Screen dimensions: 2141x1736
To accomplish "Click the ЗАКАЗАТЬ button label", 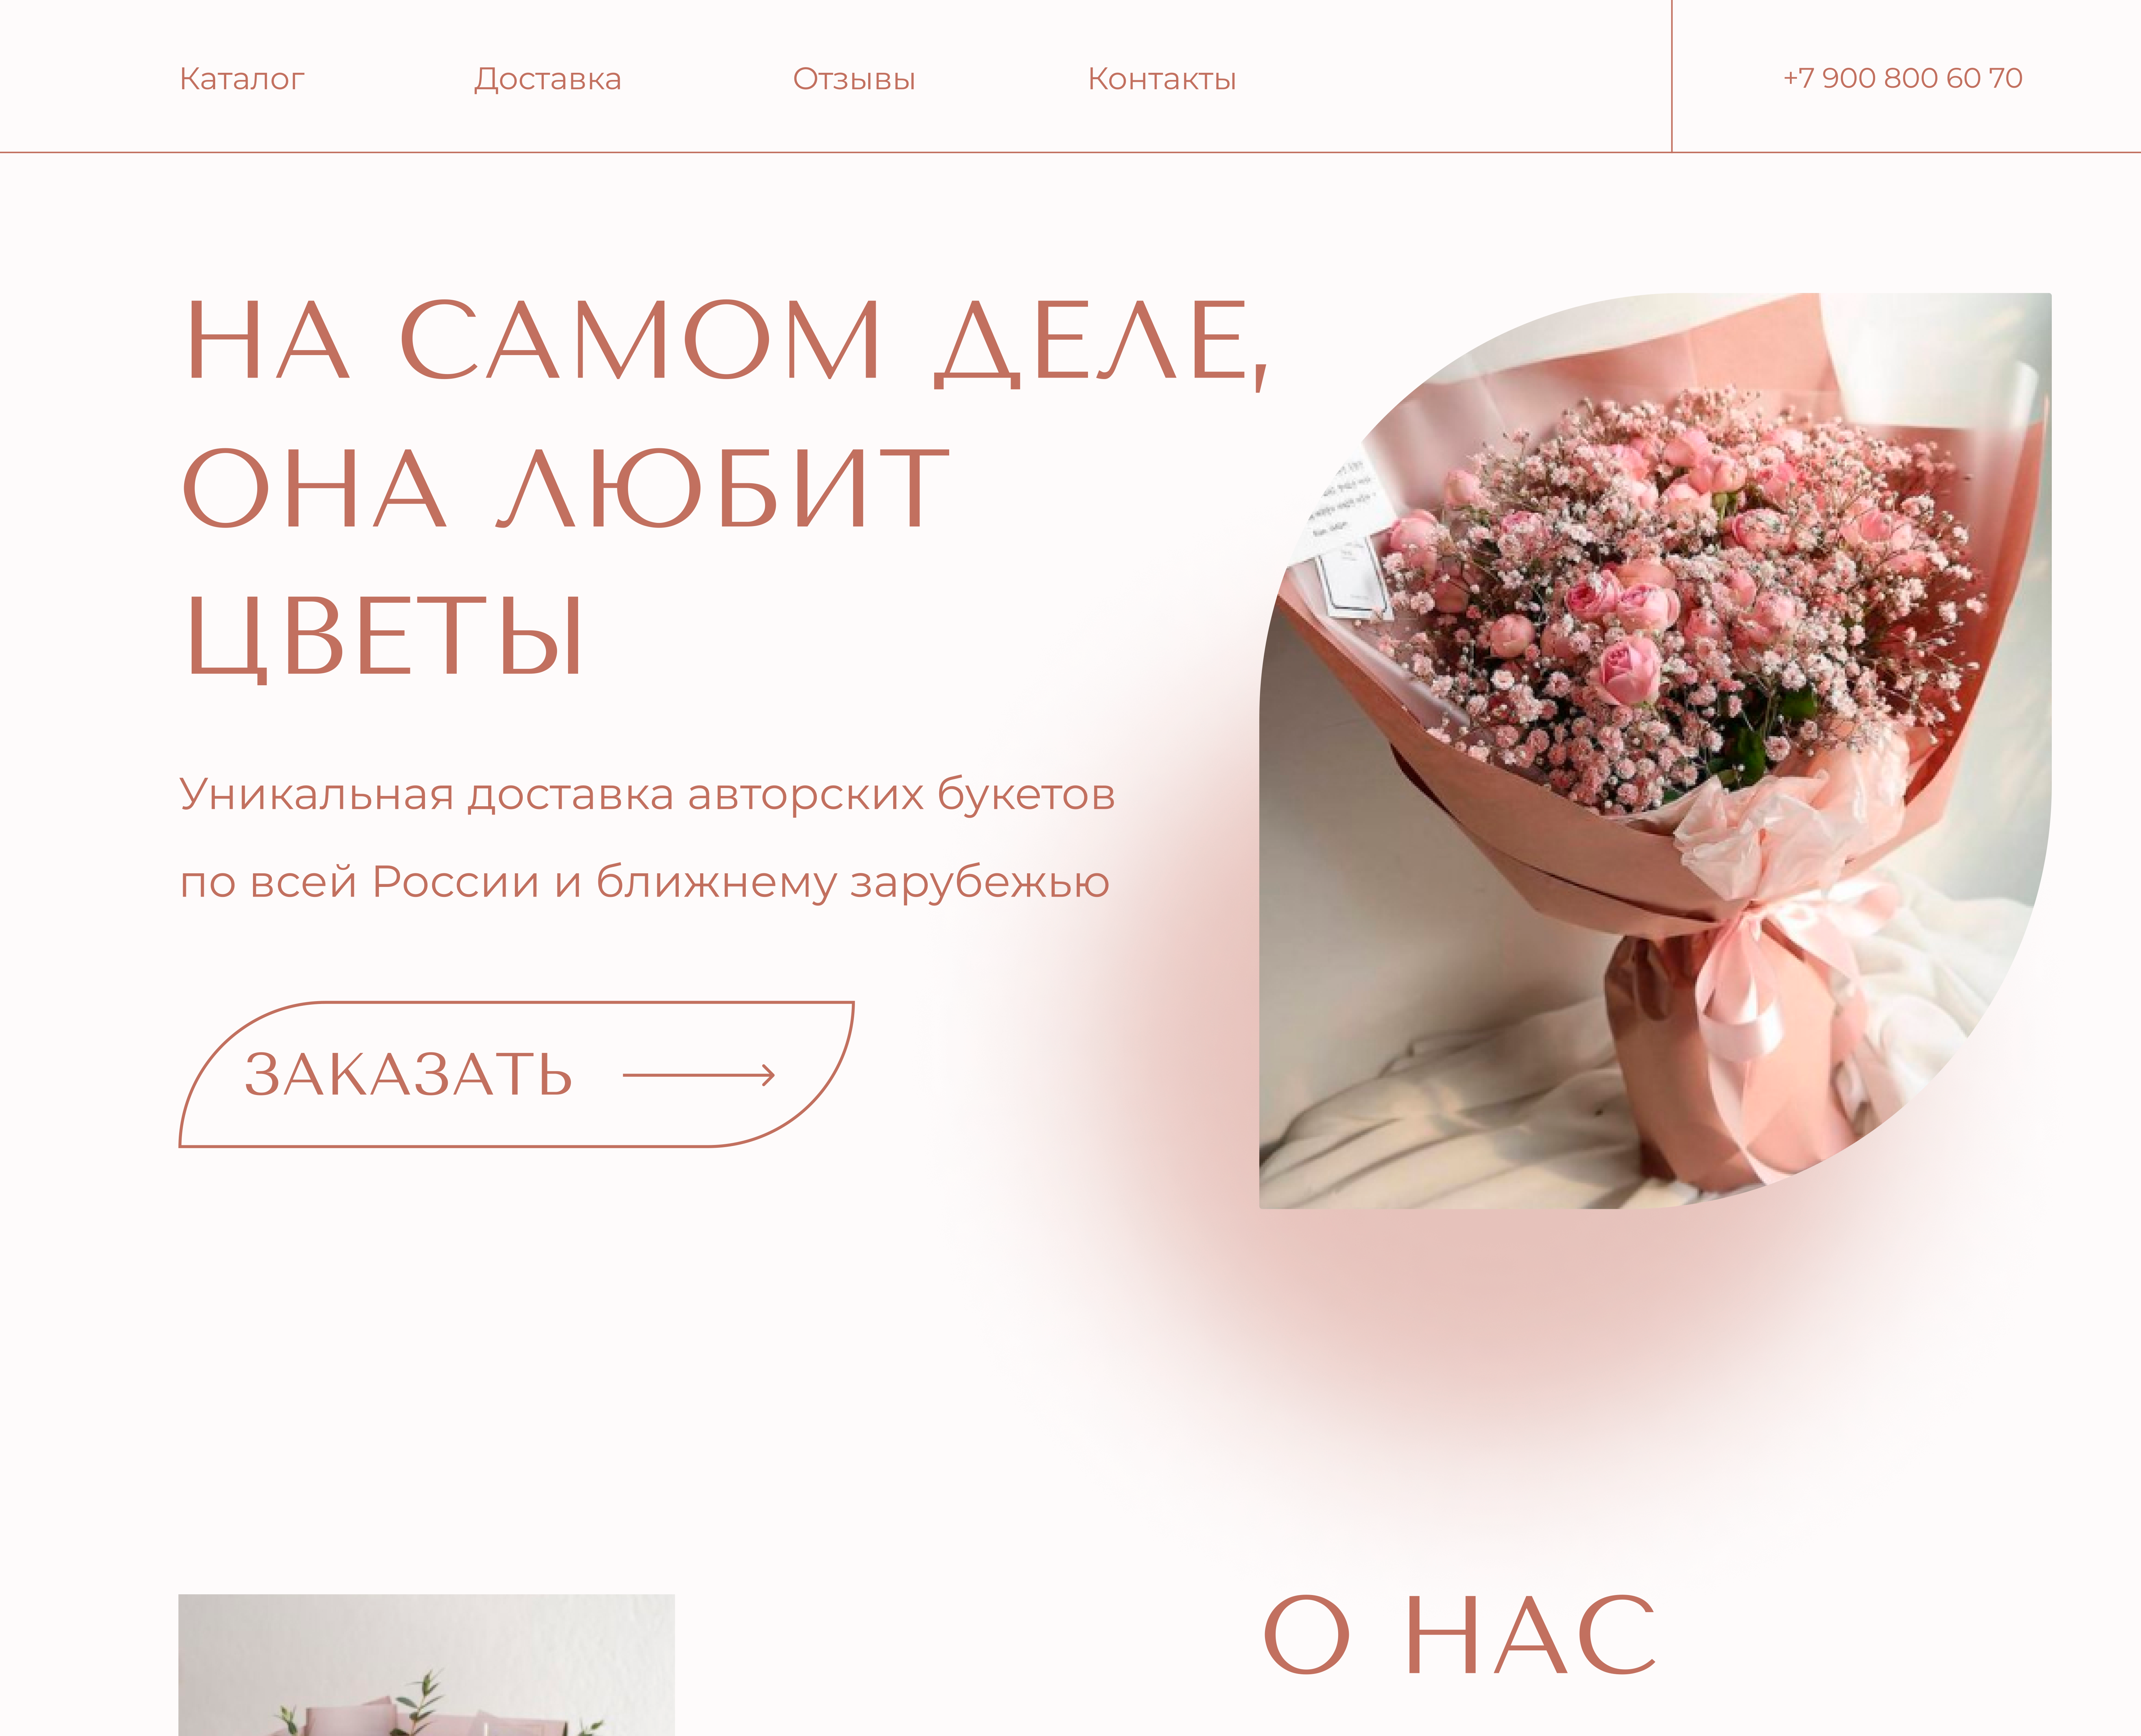I will point(409,1075).
